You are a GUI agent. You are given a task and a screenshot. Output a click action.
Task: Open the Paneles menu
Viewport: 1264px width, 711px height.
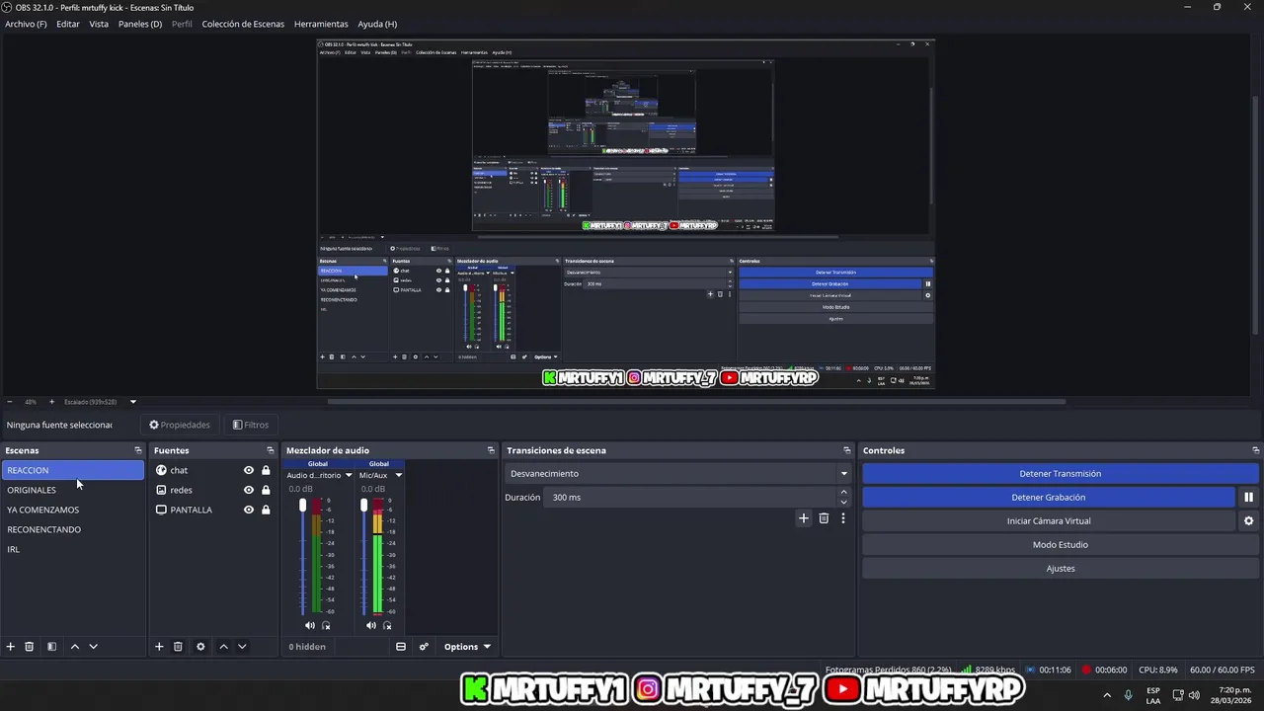[x=140, y=24]
